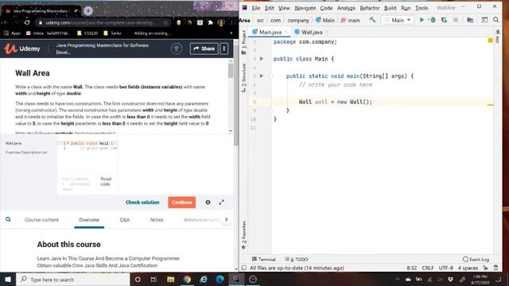Select Wall.java file in Udemy exercise
Viewport: 509px width, 286px height.
pos(14,143)
